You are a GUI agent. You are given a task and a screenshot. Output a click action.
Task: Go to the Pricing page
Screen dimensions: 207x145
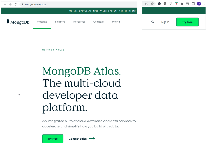pos(116,22)
